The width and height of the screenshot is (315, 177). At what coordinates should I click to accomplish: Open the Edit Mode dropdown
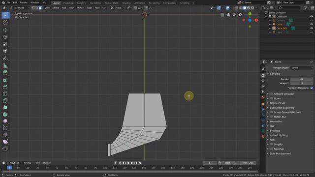click(20, 8)
